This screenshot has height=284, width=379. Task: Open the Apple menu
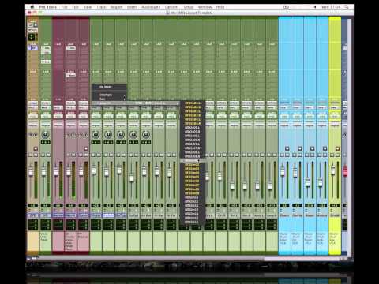point(32,7)
